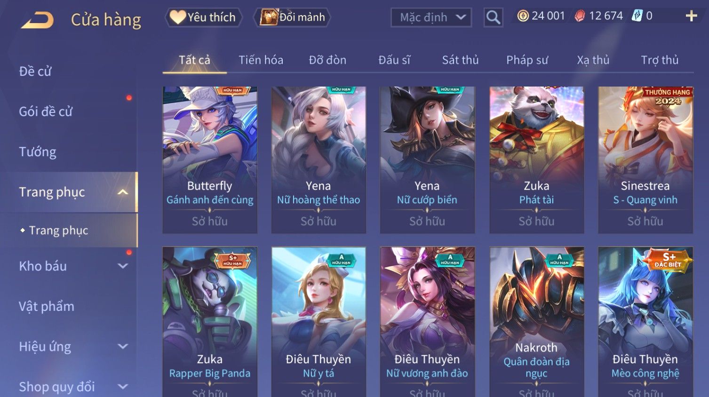Image resolution: width=709 pixels, height=397 pixels.
Task: Select Butterfly Gánh anh đến cùng skin
Action: coord(210,160)
